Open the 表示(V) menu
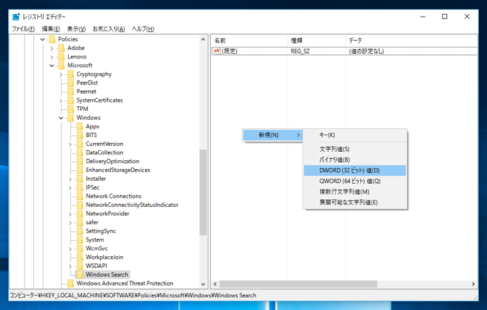 76,29
